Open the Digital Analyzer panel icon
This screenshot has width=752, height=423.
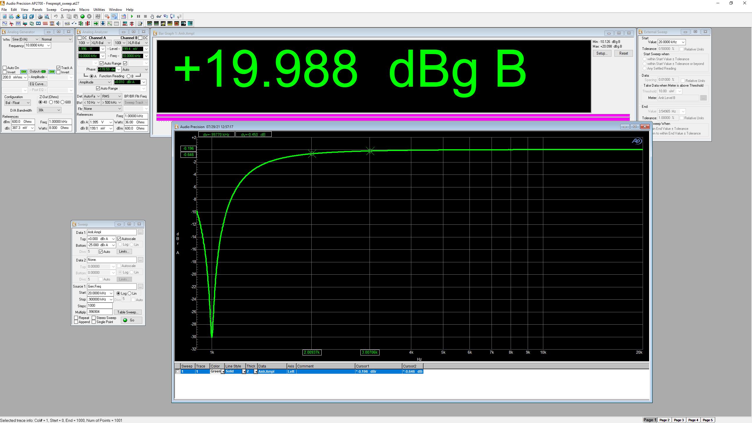(x=25, y=23)
